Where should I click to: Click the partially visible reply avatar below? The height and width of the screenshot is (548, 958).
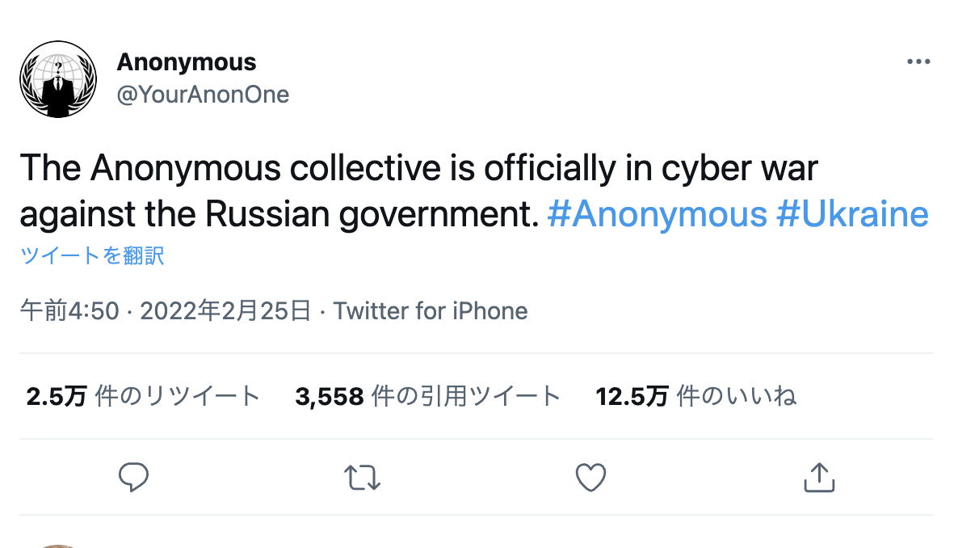click(x=58, y=545)
